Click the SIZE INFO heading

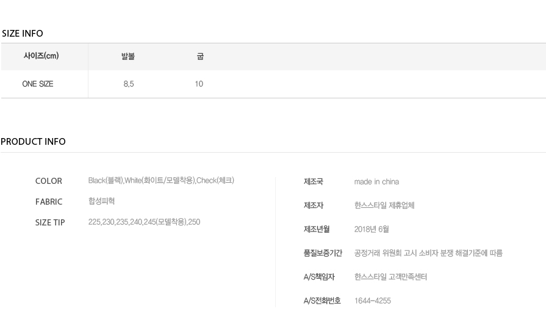pyautogui.click(x=23, y=34)
